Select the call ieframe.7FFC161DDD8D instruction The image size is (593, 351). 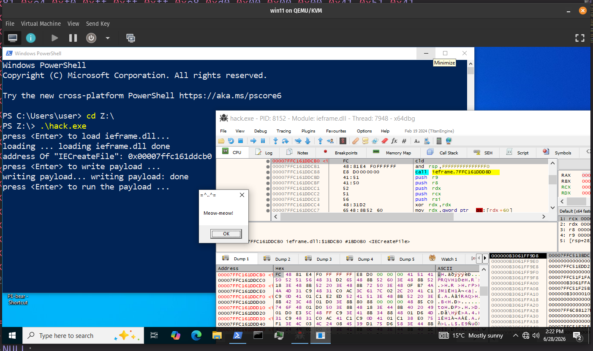coord(457,172)
